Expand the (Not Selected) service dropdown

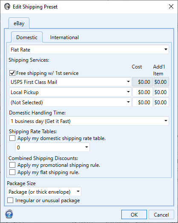[70, 102]
